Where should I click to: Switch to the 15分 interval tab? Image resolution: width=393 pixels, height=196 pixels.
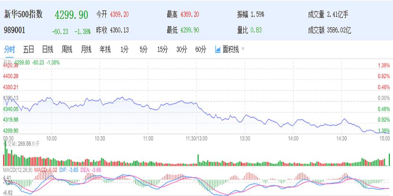[162, 49]
